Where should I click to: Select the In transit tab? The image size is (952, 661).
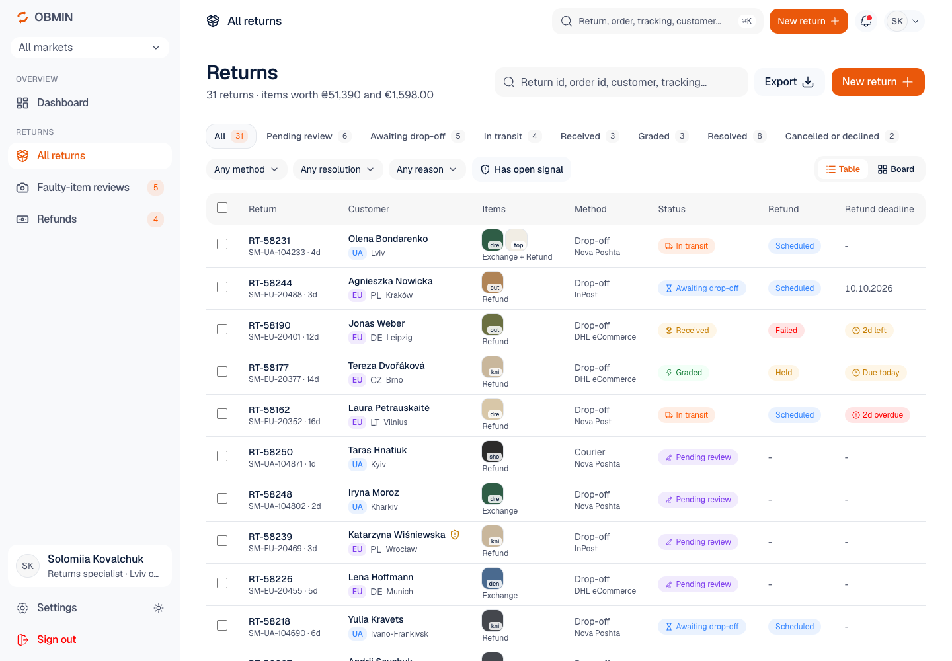513,136
